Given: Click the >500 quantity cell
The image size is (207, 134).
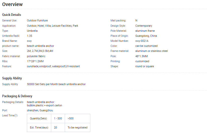Looking at the screenshot, I should tap(71, 118).
